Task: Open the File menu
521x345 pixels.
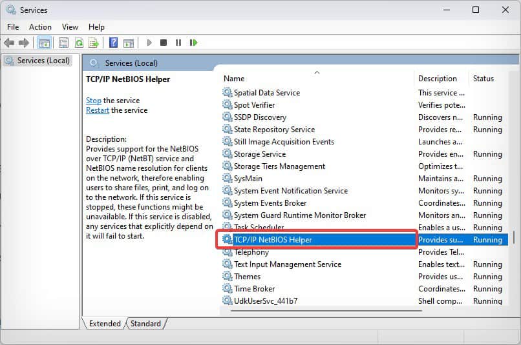Action: tap(13, 27)
